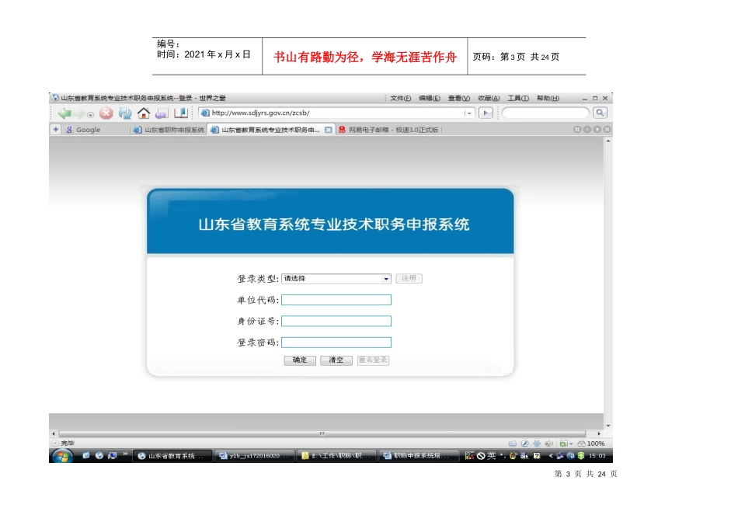Click the horizontal scrollbar right arrow
The width and height of the screenshot is (738, 522).
(599, 433)
